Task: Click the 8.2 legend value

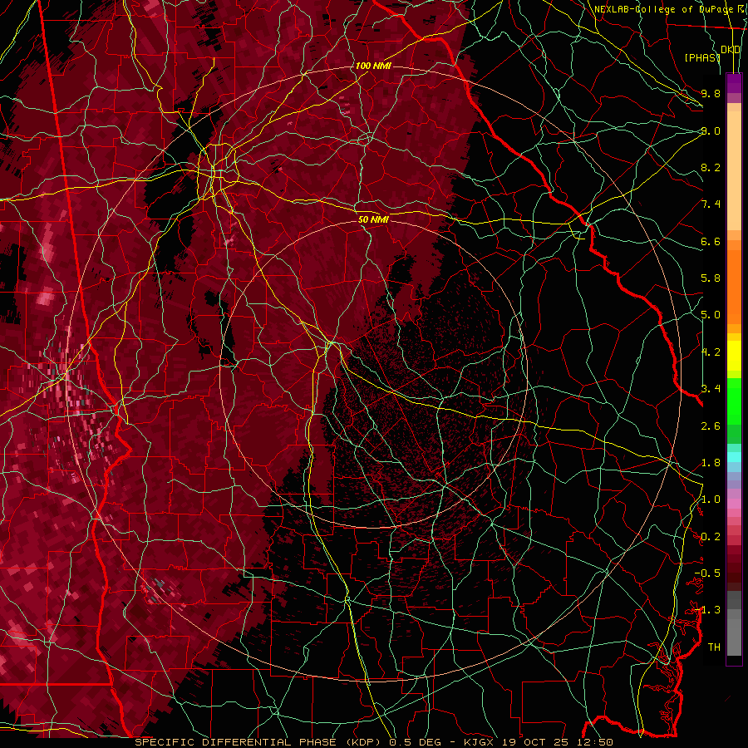Action: coord(711,167)
